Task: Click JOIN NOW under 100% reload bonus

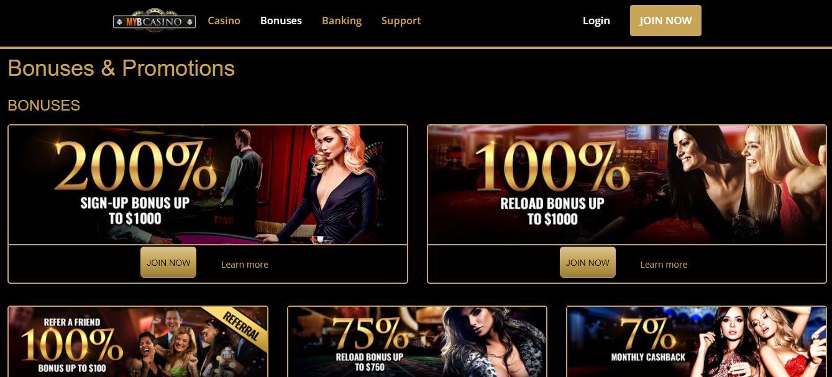Action: (588, 262)
